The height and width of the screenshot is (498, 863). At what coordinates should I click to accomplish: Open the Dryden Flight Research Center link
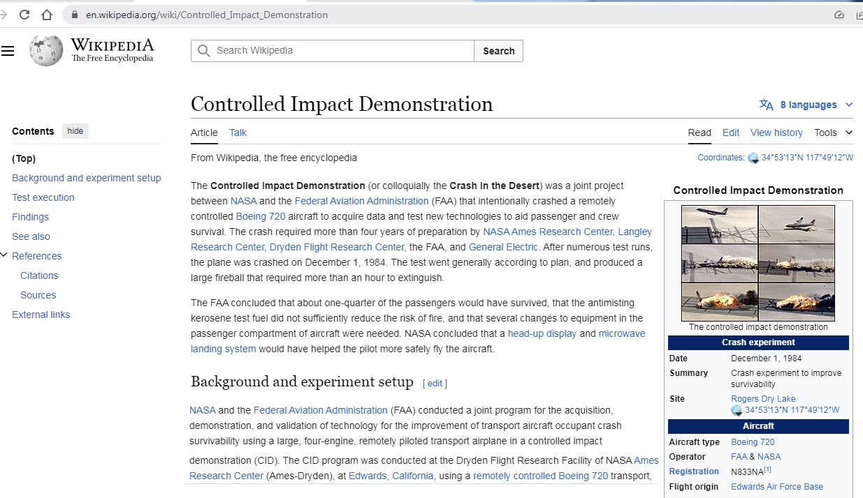tap(337, 247)
